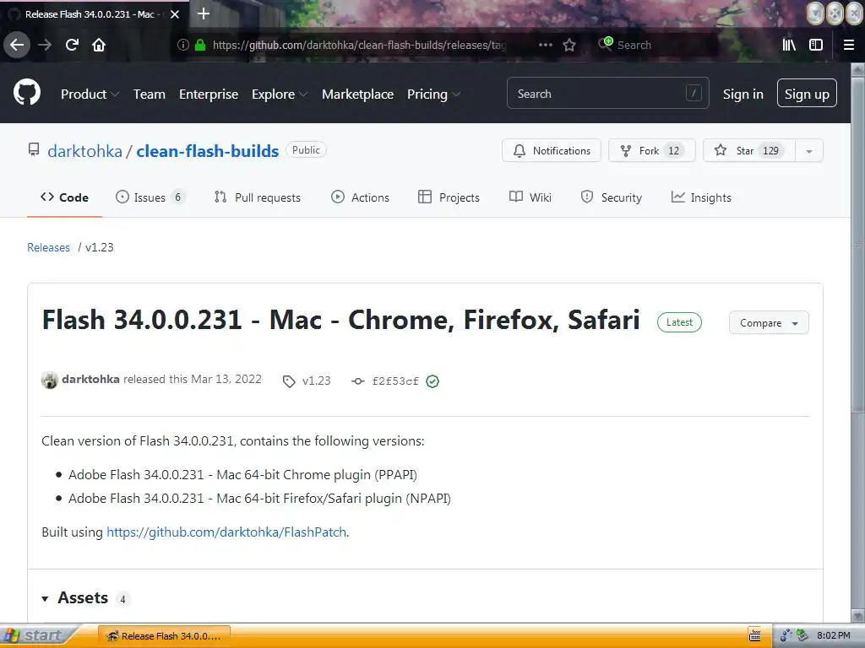Click the verified commit checkmark icon
Viewport: 865px width, 648px height.
[432, 381]
